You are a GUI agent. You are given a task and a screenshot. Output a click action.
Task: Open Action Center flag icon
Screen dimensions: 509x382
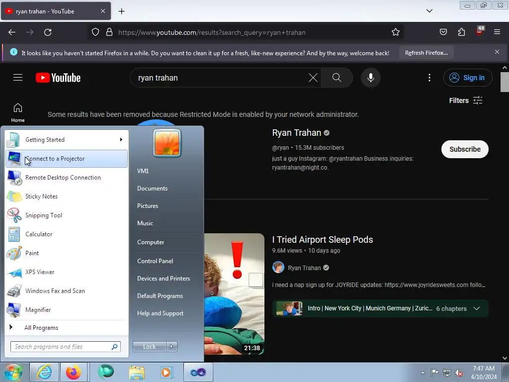(434, 372)
